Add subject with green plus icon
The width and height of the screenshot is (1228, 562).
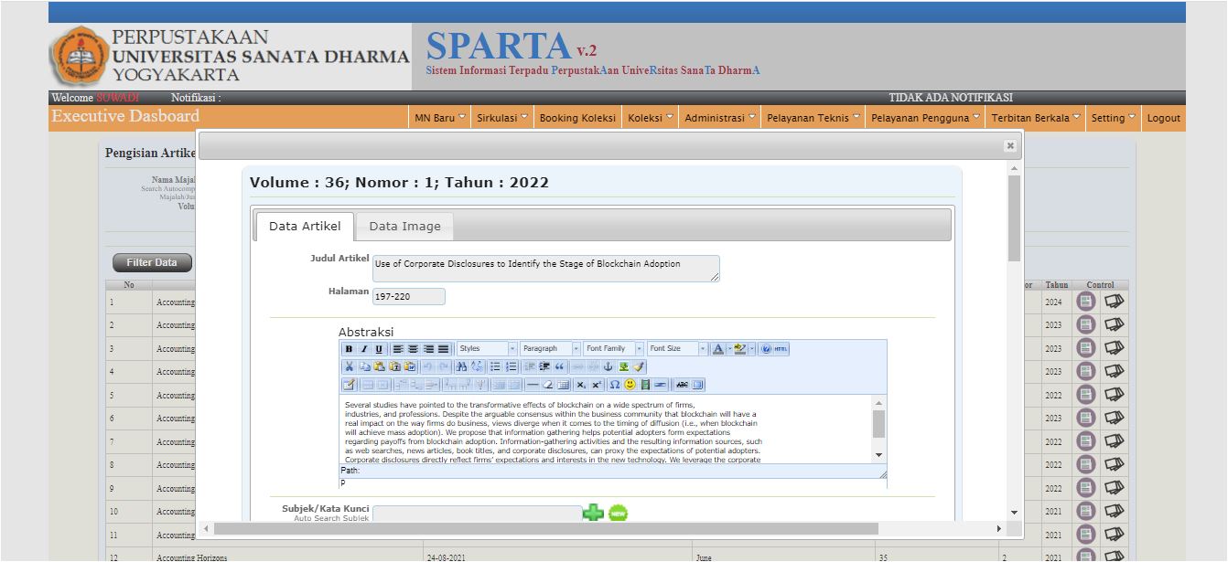point(593,514)
